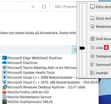Click the refresh icon beside the address bar
This screenshot has width=111, height=104.
[x=44, y=7]
